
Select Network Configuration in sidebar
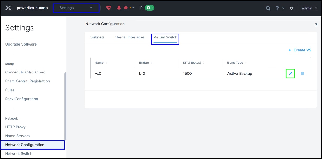(x=32, y=145)
